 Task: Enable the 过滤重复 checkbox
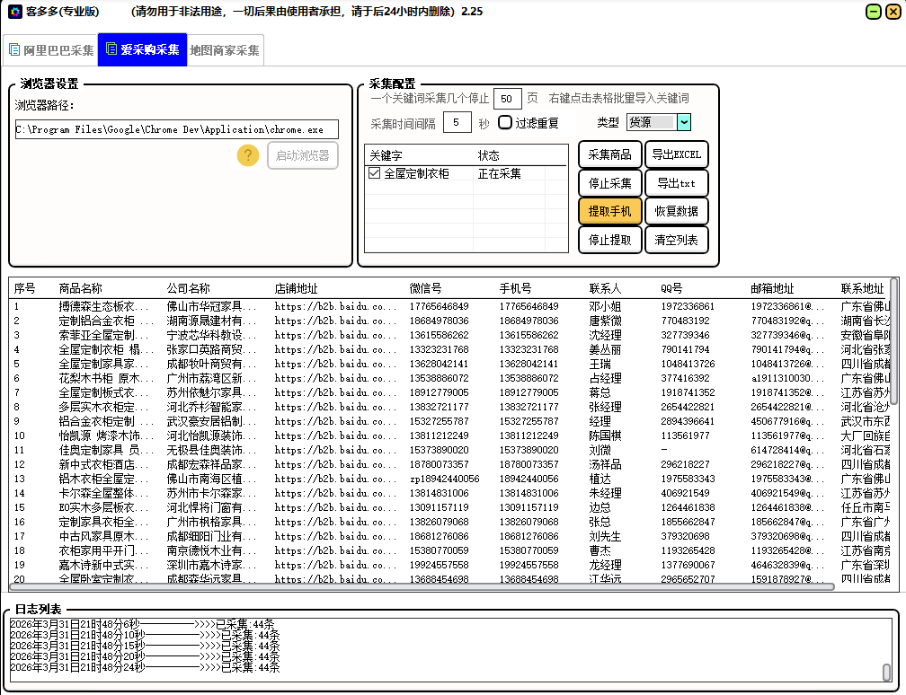[x=506, y=123]
